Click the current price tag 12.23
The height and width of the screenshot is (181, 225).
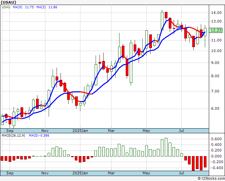tap(216, 30)
